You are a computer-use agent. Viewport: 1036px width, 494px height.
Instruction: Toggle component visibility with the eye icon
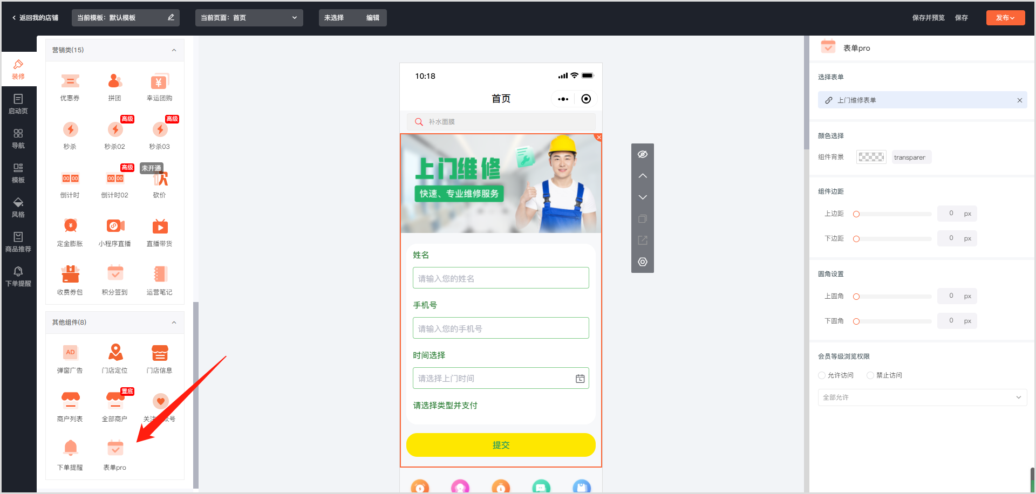point(643,154)
